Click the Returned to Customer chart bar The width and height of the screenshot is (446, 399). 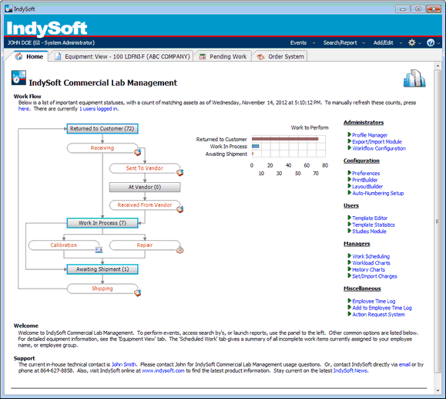(x=285, y=139)
